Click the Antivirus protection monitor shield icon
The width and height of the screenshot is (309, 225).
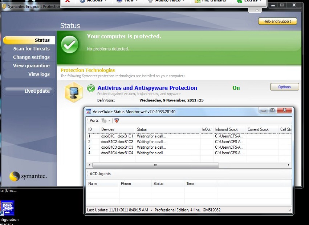tap(74, 92)
